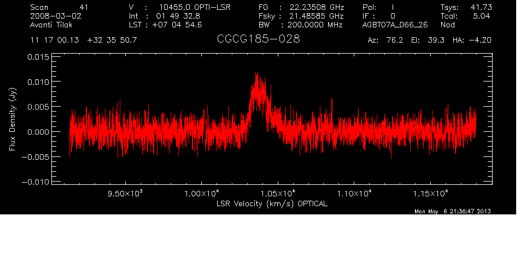This screenshot has width=526, height=268.
Task: Click the Nod procedure label
Action: [447, 25]
